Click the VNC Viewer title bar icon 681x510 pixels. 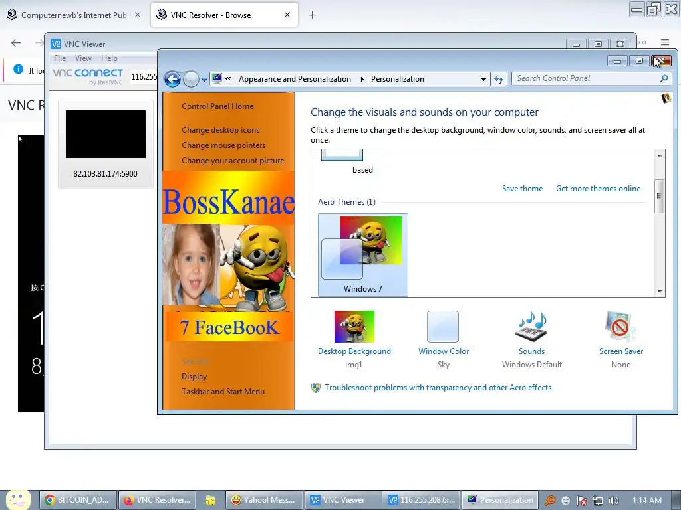click(x=56, y=44)
